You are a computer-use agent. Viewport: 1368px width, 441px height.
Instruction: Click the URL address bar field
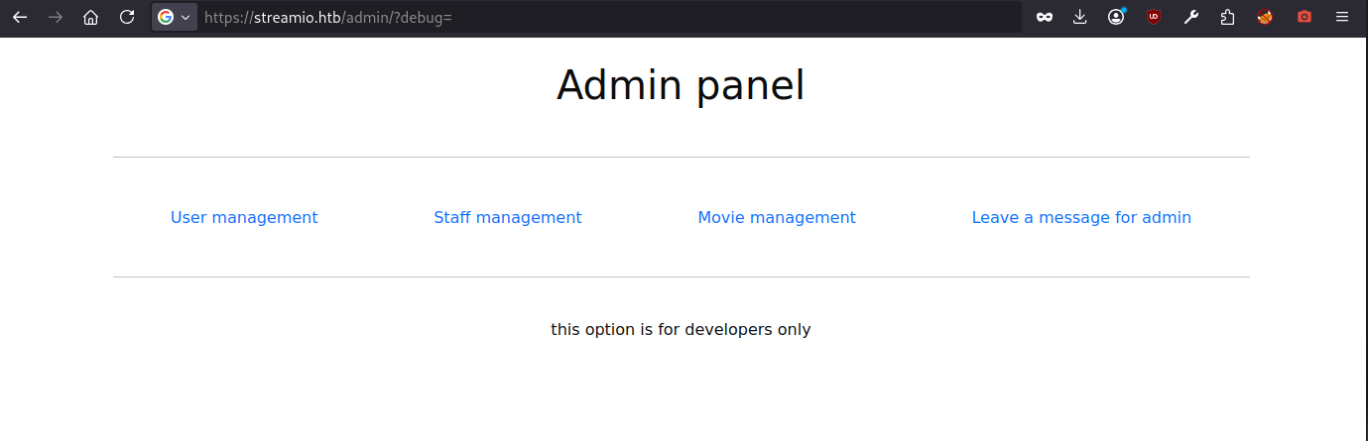[595, 17]
